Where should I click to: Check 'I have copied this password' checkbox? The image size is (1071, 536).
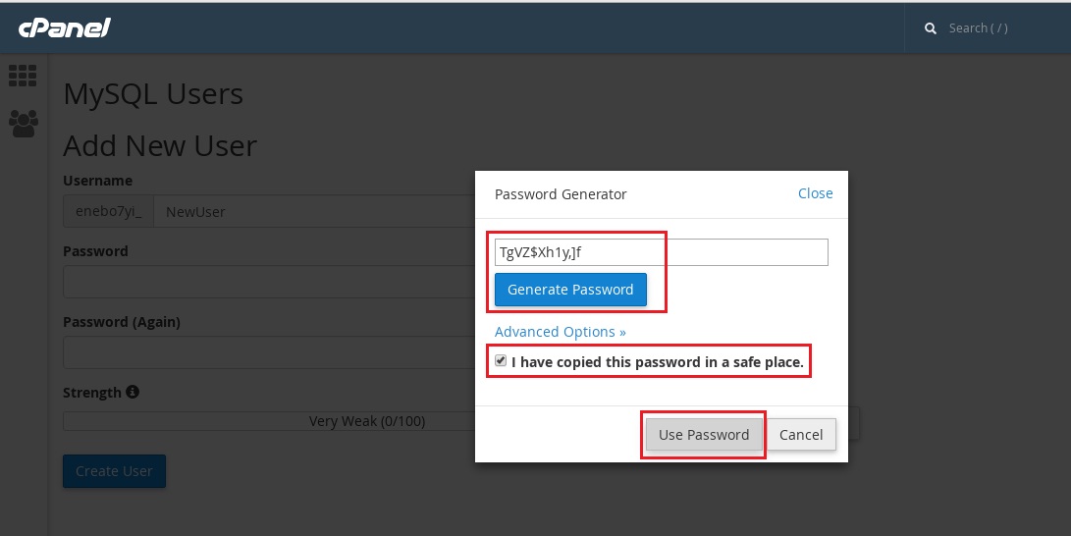[x=501, y=360]
